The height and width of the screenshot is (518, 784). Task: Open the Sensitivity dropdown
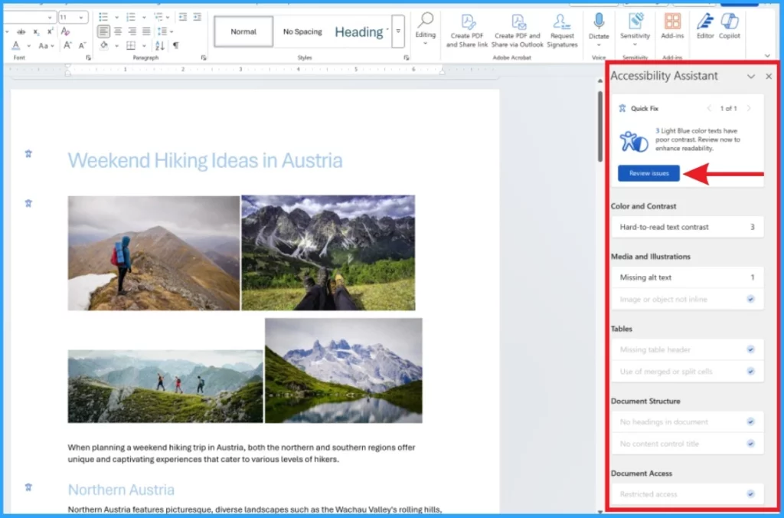click(635, 29)
